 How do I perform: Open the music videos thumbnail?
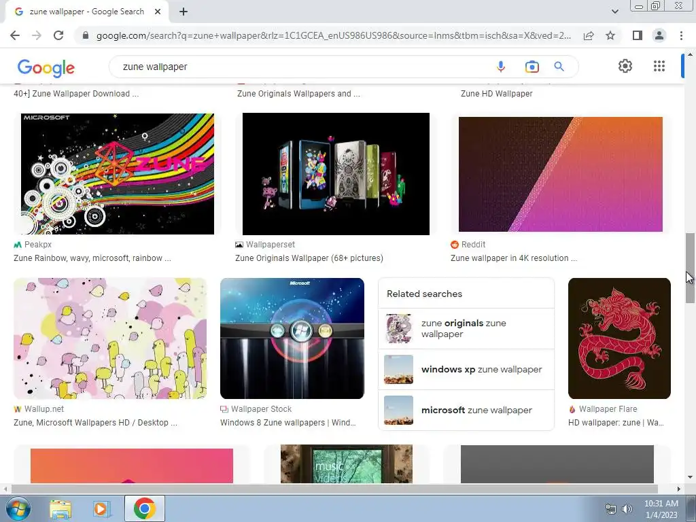pos(346,464)
